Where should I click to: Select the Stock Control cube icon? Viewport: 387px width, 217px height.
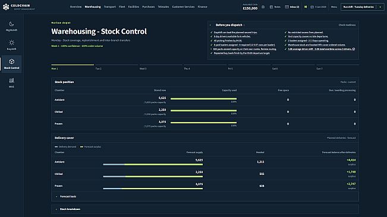pos(11,62)
